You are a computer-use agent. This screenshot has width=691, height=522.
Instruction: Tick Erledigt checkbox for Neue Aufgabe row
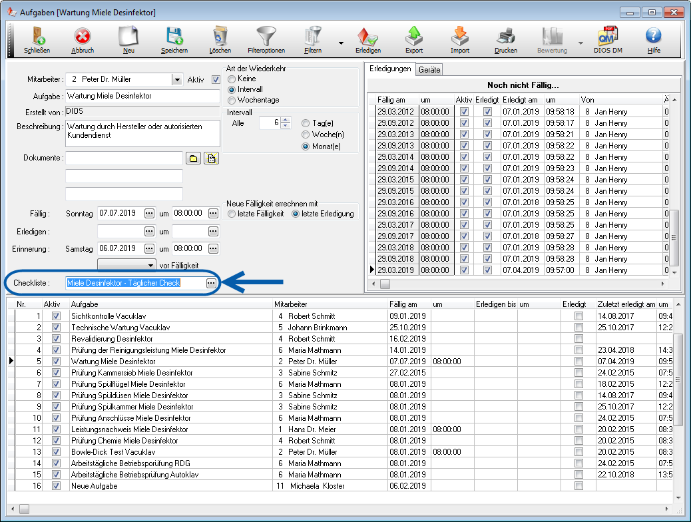tap(579, 486)
